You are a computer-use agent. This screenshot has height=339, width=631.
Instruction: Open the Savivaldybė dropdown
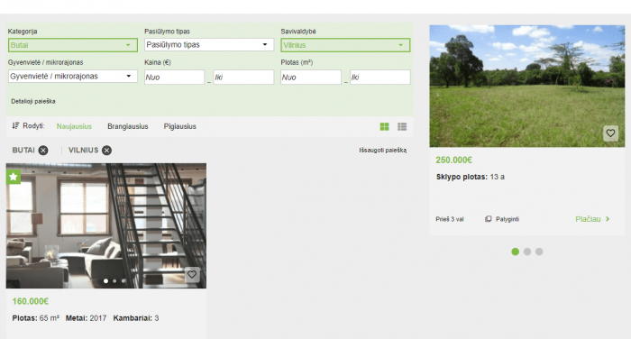click(x=345, y=45)
